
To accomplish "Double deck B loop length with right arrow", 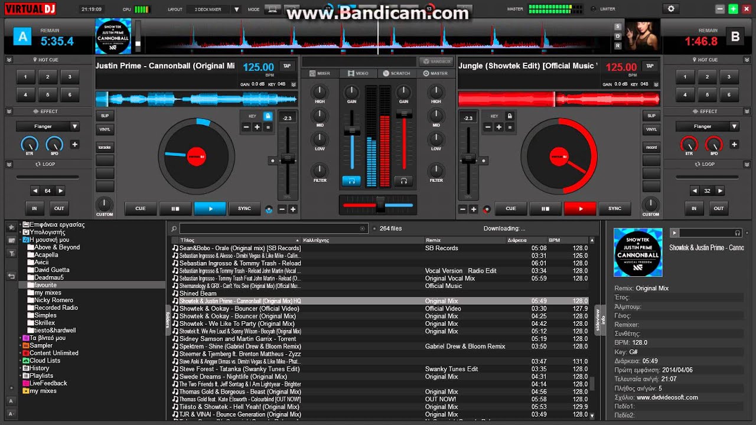I will pos(721,191).
